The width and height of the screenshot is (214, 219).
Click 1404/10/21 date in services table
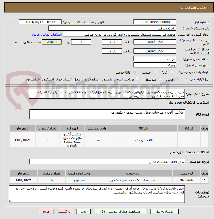(x=24, y=180)
